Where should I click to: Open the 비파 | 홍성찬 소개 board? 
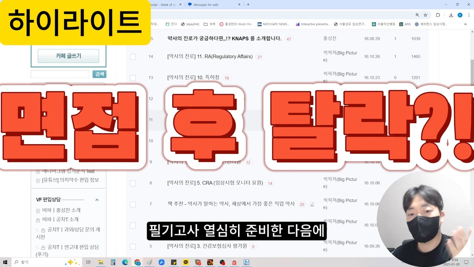tap(61, 210)
